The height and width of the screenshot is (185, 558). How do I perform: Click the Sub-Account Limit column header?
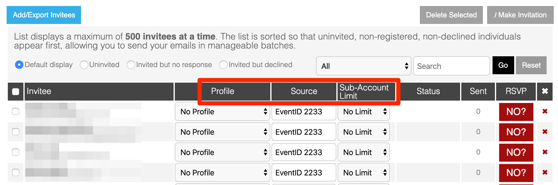tap(366, 92)
